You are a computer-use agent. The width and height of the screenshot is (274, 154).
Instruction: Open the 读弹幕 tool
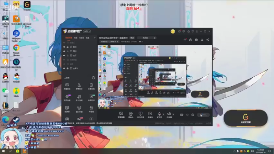67,109
